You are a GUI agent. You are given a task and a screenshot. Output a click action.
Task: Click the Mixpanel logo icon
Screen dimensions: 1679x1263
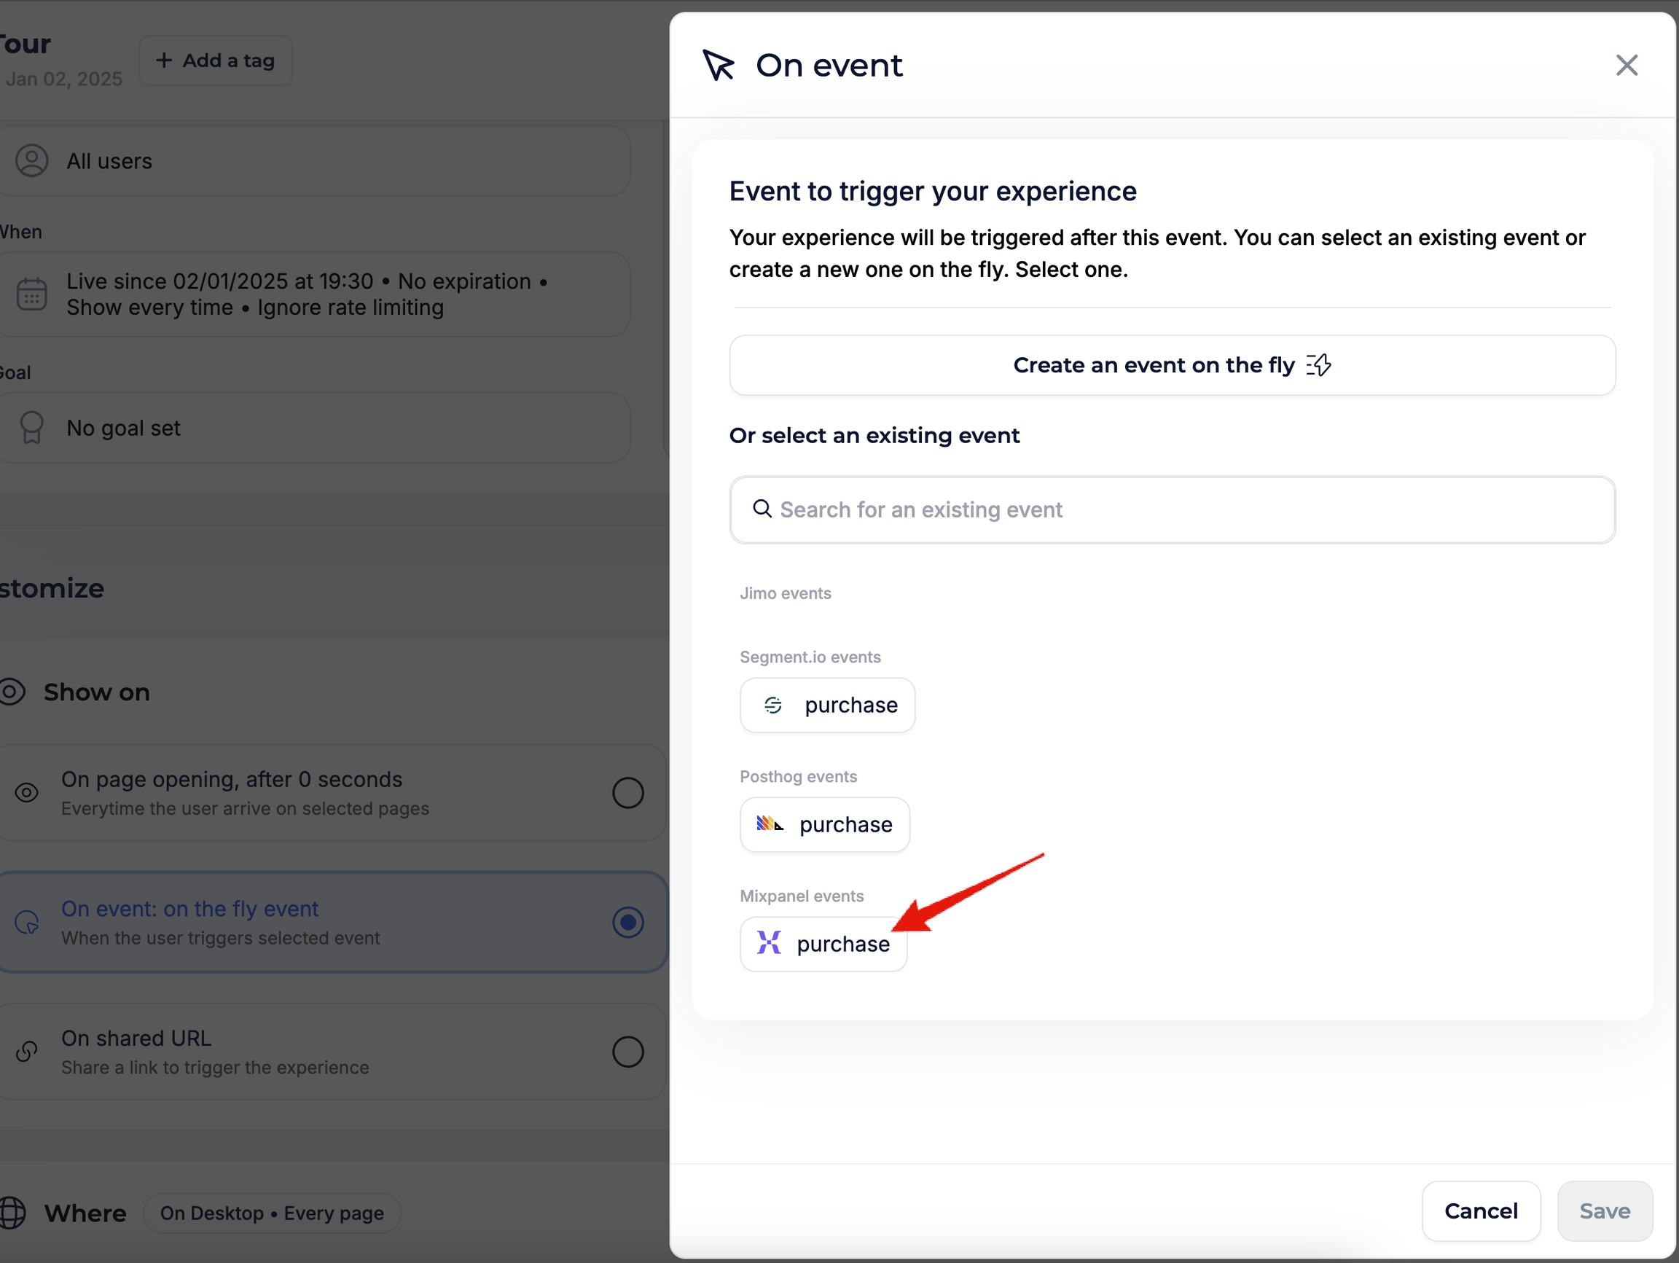[x=768, y=943]
